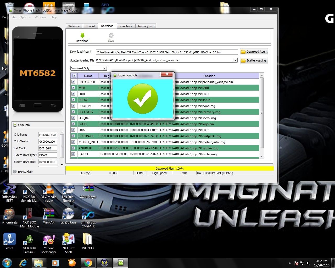
Task: Click the green Download arrow icon
Action: (82, 36)
